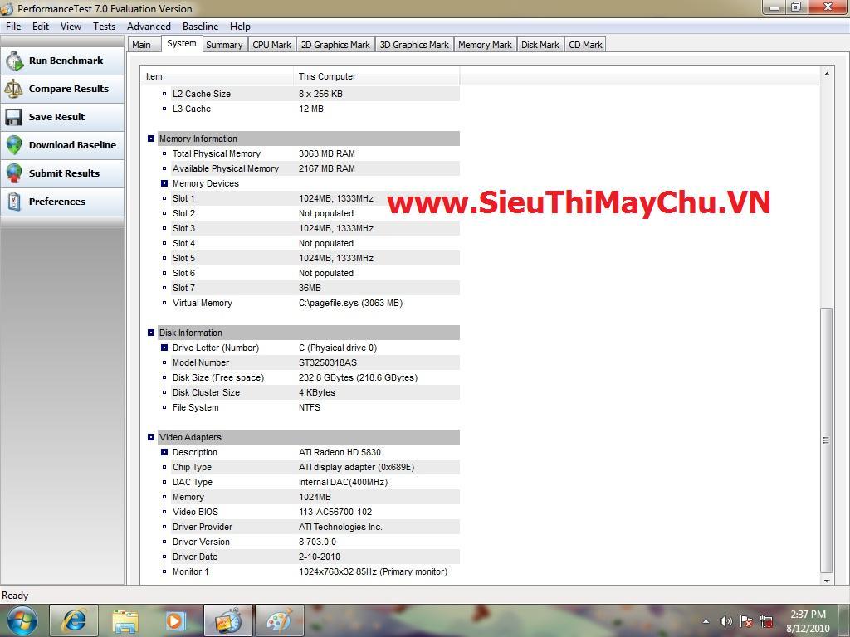Select the Driver Version row
The width and height of the screenshot is (850, 637).
[x=309, y=542]
